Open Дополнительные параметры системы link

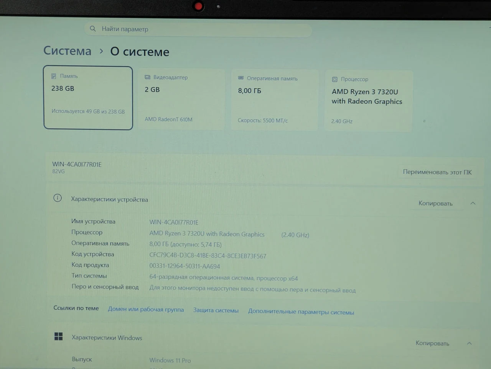coord(301,312)
